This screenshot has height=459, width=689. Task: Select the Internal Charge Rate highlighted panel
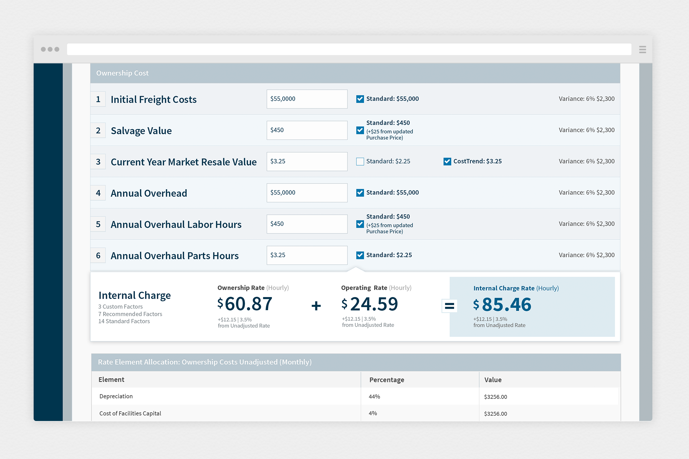532,306
